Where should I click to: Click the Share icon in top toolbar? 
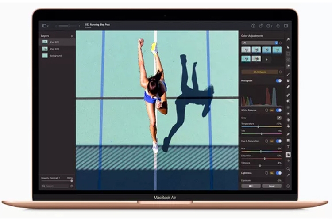tap(278, 26)
